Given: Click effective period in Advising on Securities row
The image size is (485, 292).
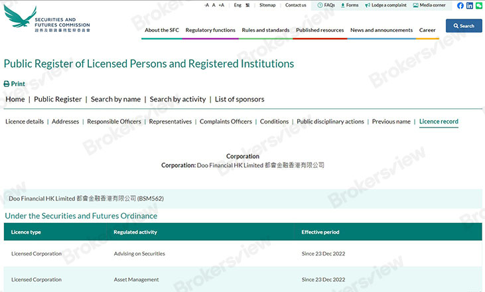Looking at the screenshot, I should [323, 254].
